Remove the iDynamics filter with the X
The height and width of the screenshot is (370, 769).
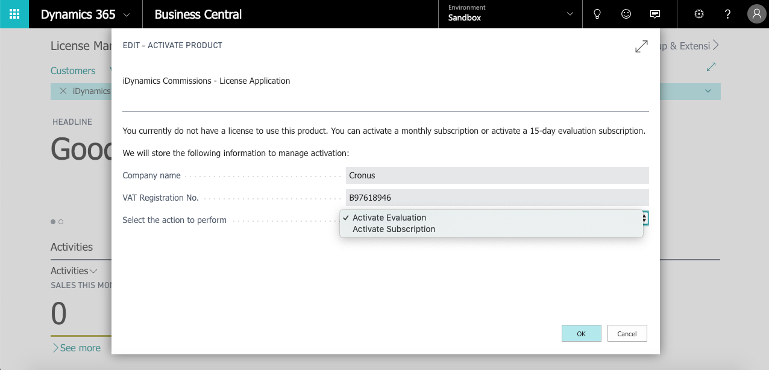[63, 91]
